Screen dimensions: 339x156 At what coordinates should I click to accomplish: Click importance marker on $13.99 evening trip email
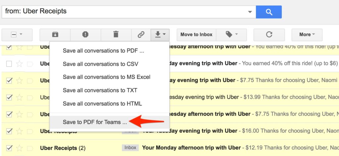tap(30, 98)
